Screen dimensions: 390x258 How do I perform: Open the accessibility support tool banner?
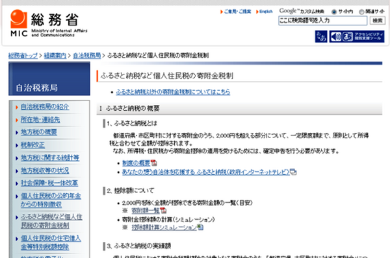pos(357,36)
